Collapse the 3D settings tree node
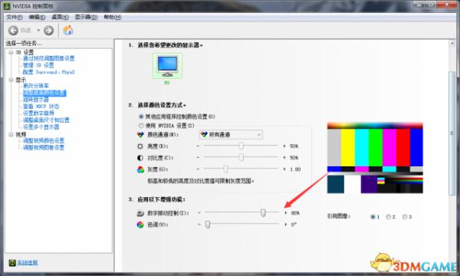This screenshot has height=276, width=460. pos(11,52)
